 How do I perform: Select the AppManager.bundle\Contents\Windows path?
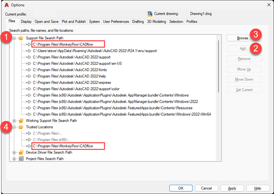pyautogui.click(x=111, y=95)
